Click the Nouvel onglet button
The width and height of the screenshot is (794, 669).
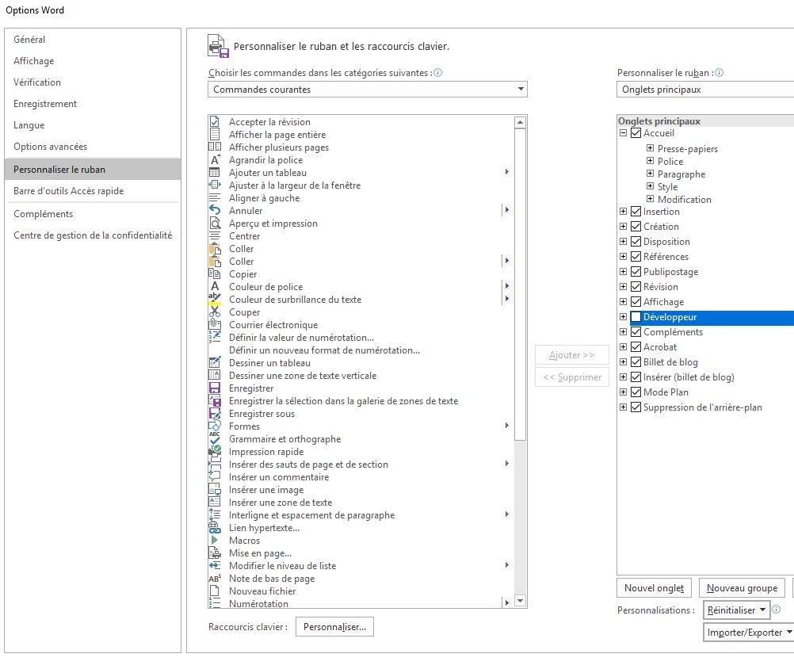[654, 588]
